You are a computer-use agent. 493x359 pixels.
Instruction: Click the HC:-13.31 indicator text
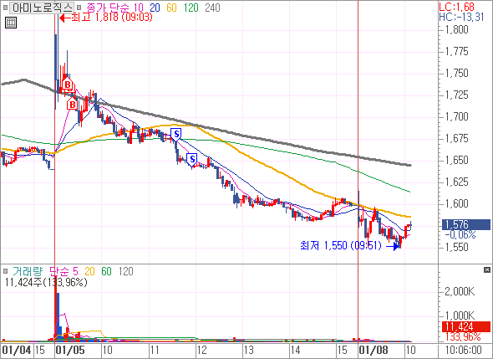coord(461,17)
